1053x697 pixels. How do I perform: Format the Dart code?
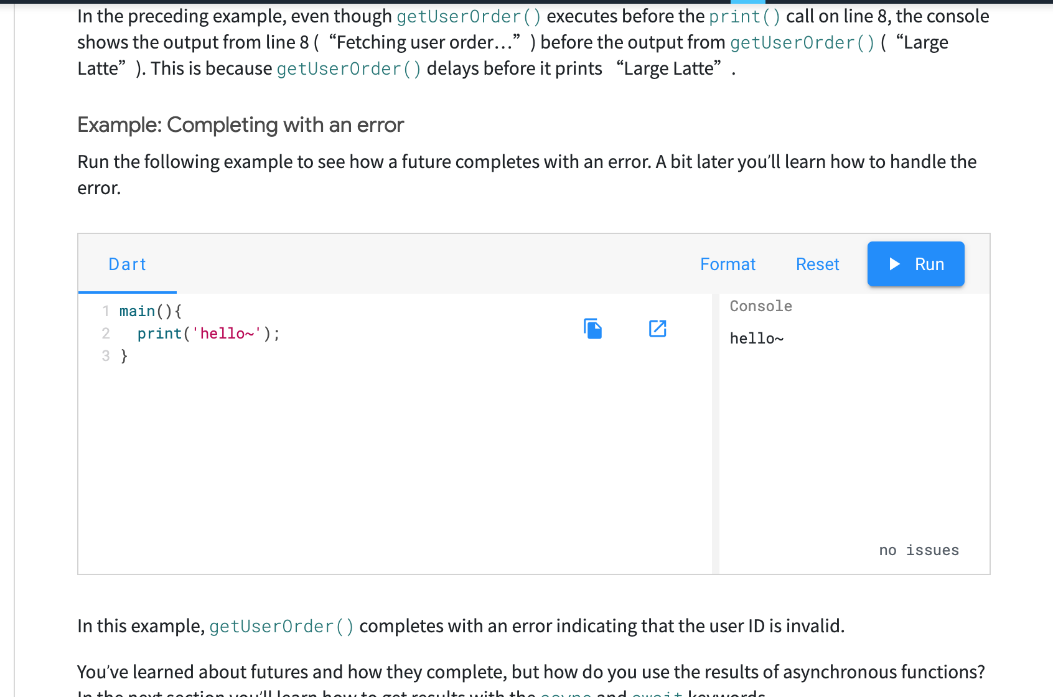point(728,264)
